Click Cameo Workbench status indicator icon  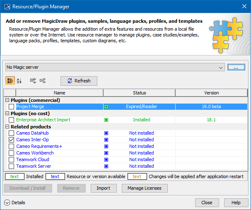tap(106, 153)
